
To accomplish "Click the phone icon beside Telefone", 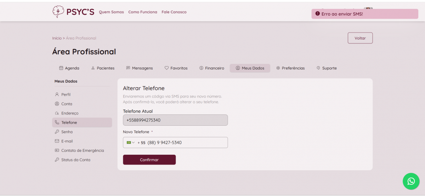I will coord(57,123).
